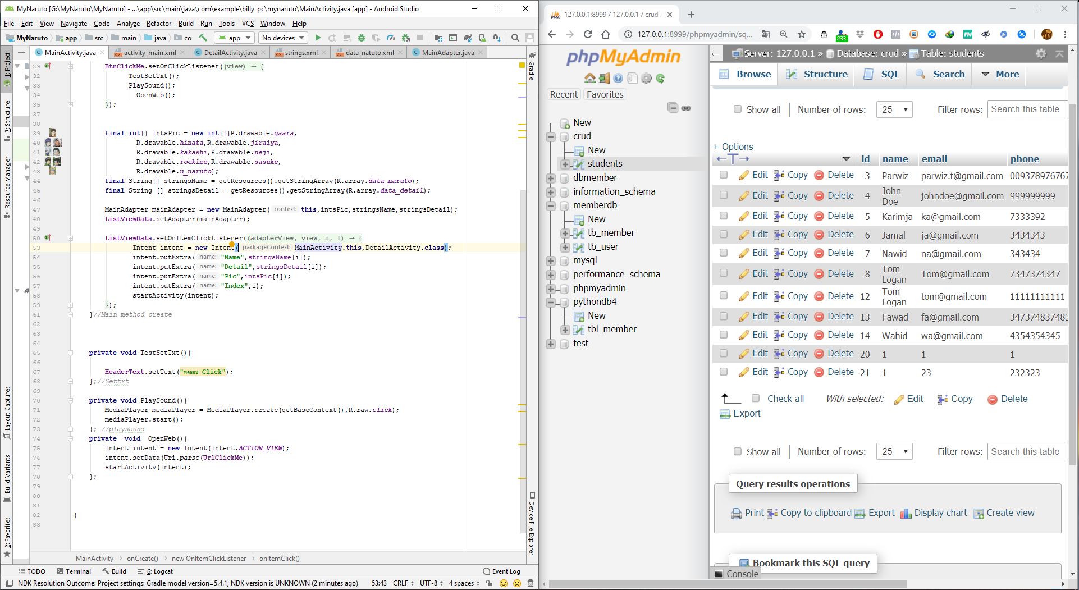Select checkbox for row Parwiz
The image size is (1079, 590).
pyautogui.click(x=724, y=175)
